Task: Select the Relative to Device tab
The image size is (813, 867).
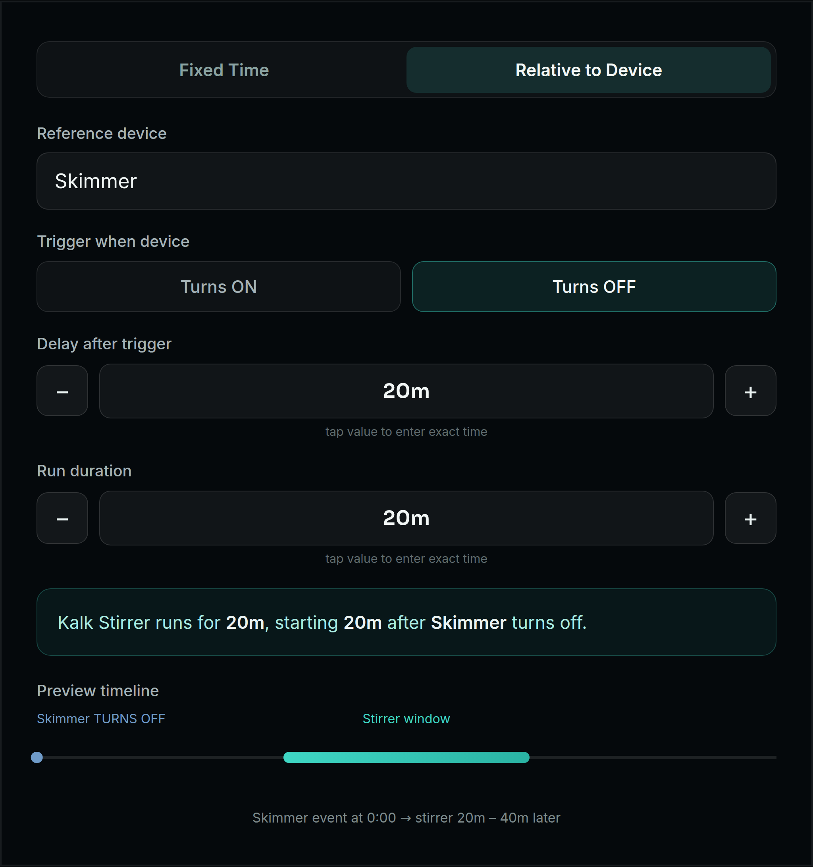Action: point(588,70)
